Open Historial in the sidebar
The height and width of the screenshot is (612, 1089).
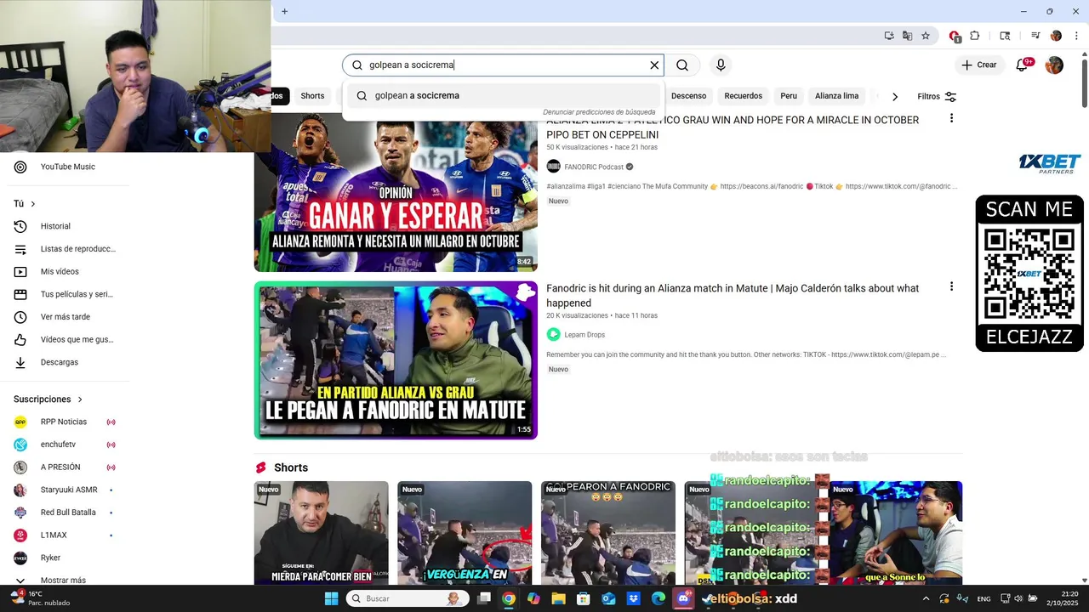tap(55, 226)
